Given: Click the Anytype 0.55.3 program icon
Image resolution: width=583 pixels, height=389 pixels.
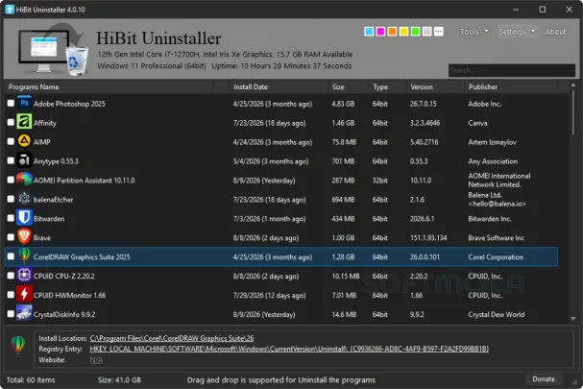Looking at the screenshot, I should pos(24,160).
